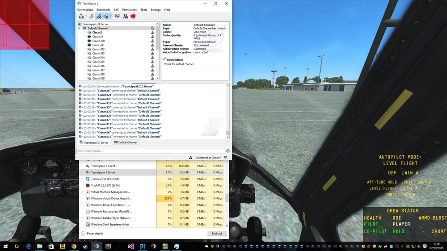Select user Ciaran312 in the channel tree
This screenshot has width=447, height=251.
[98, 49]
